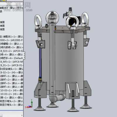Click the feature tree horizontal scroll right arrow
The image size is (117, 117).
point(22,116)
